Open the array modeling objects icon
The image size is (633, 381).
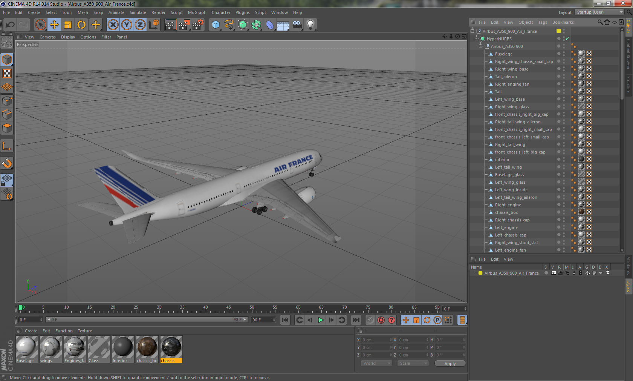pyautogui.click(x=256, y=25)
